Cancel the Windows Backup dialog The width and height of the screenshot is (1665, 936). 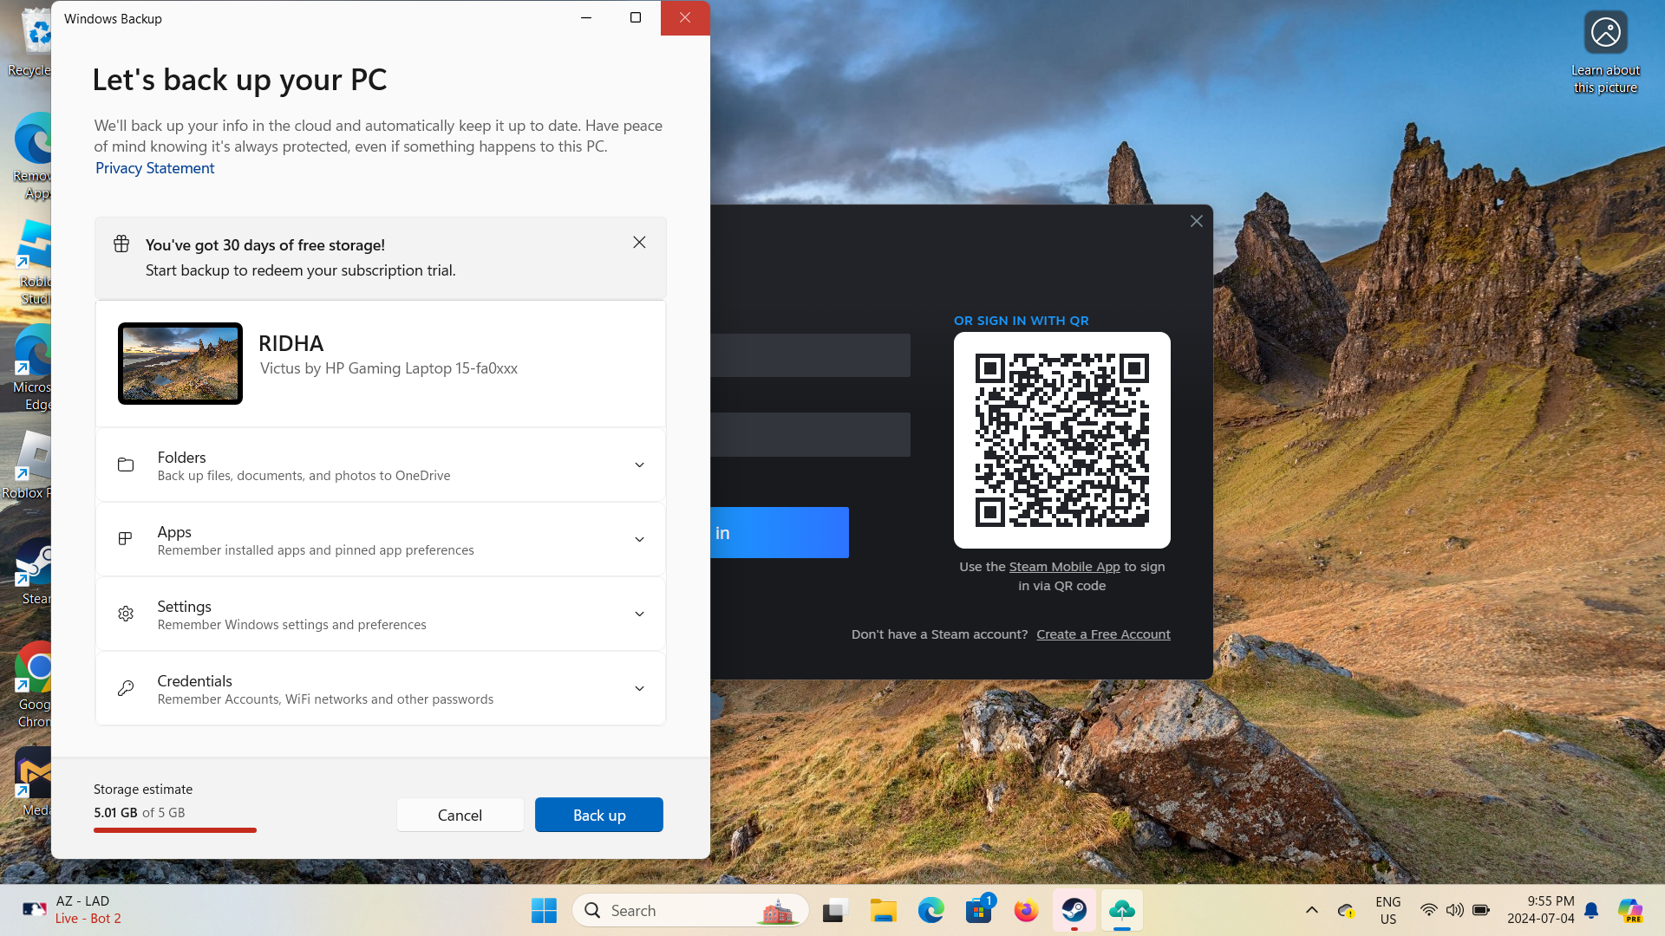pyautogui.click(x=460, y=815)
